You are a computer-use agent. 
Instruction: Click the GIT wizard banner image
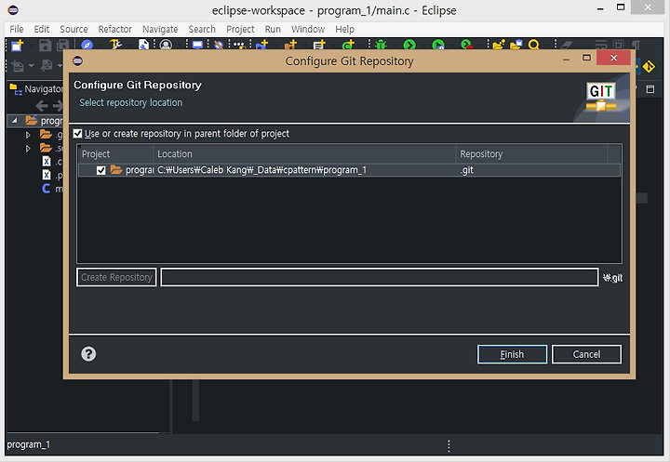click(x=601, y=98)
